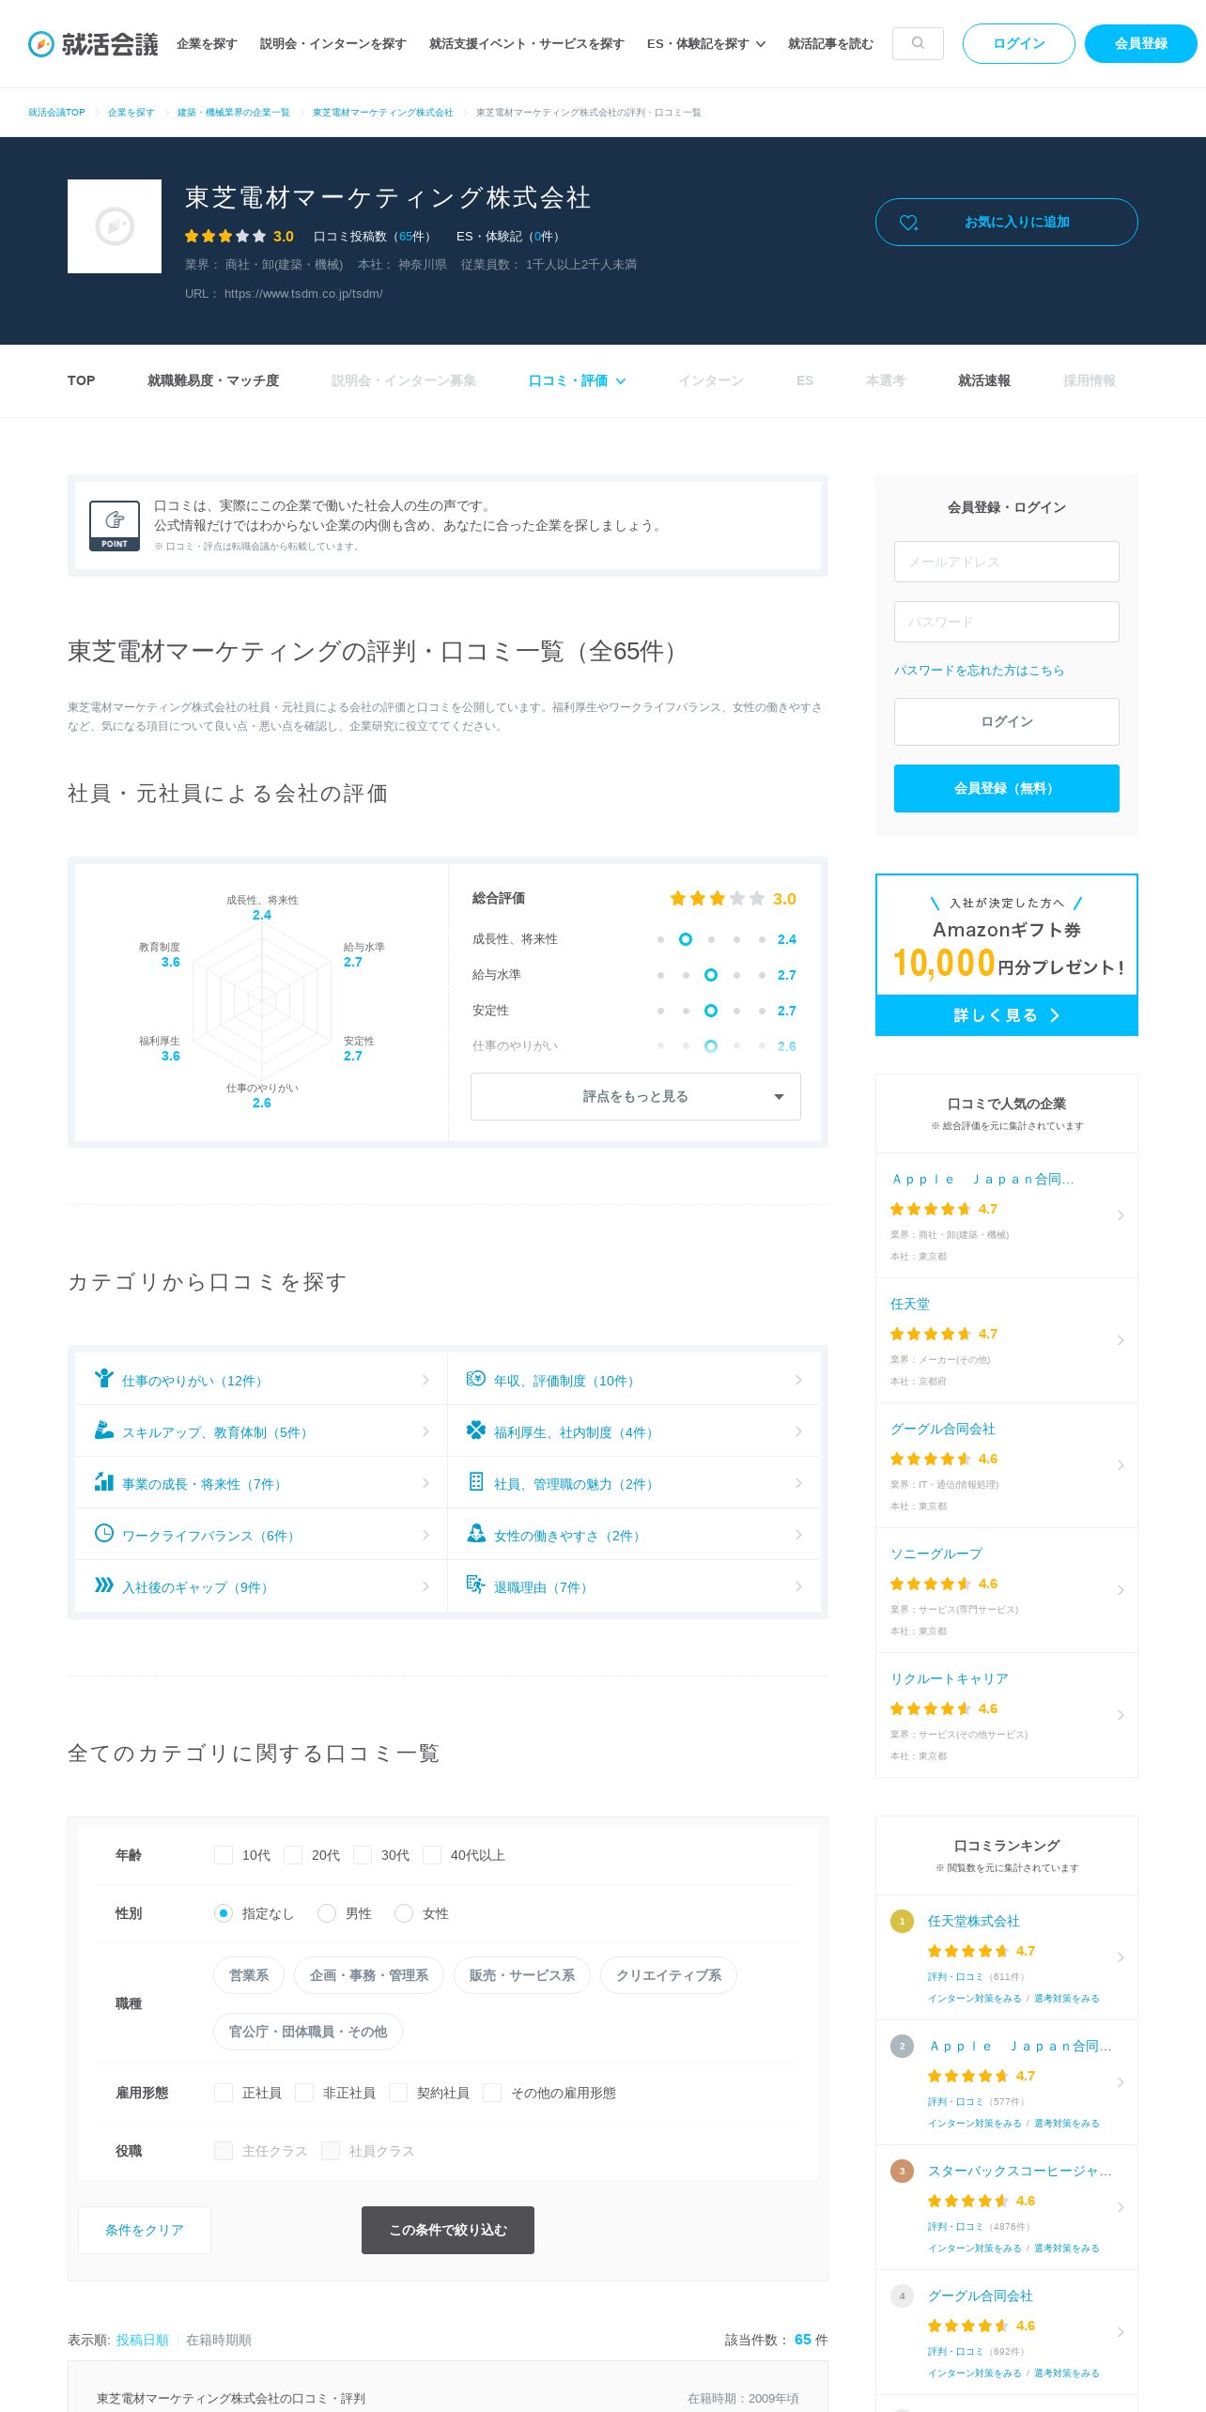Select the 女性 radio button
This screenshot has height=2412, width=1206.
pyautogui.click(x=404, y=1913)
